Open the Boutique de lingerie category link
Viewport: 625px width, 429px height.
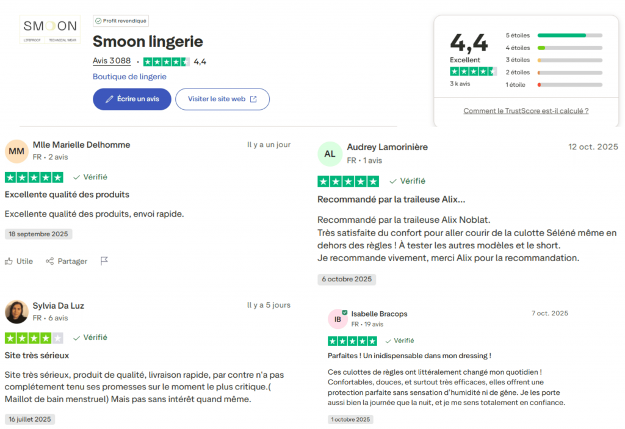129,77
